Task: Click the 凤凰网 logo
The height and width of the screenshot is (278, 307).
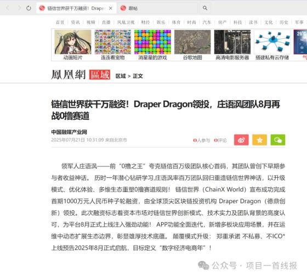Action: point(69,74)
